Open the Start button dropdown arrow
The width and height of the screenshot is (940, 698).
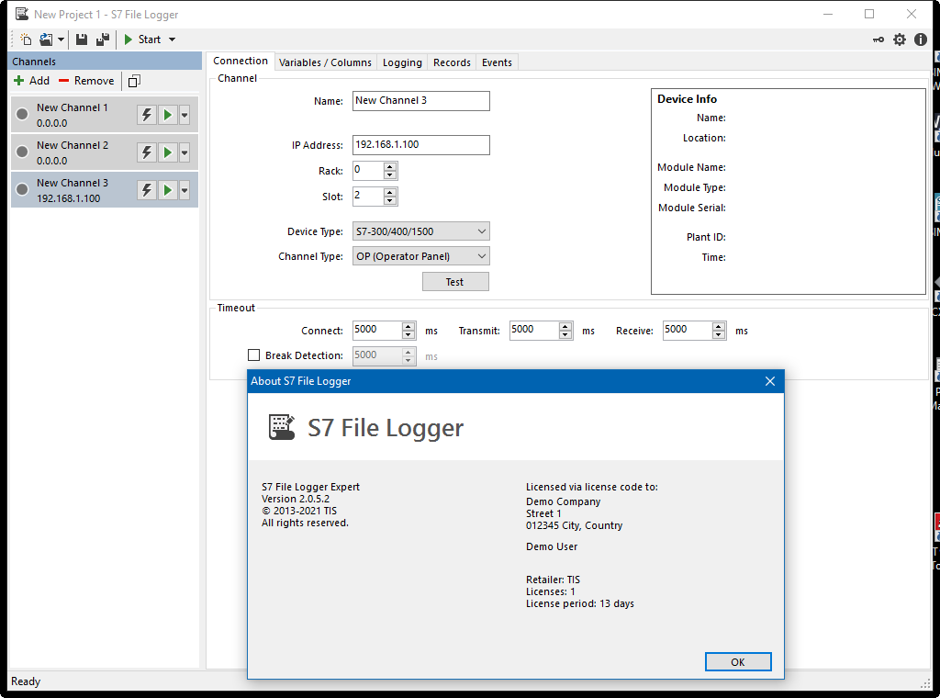click(x=172, y=39)
